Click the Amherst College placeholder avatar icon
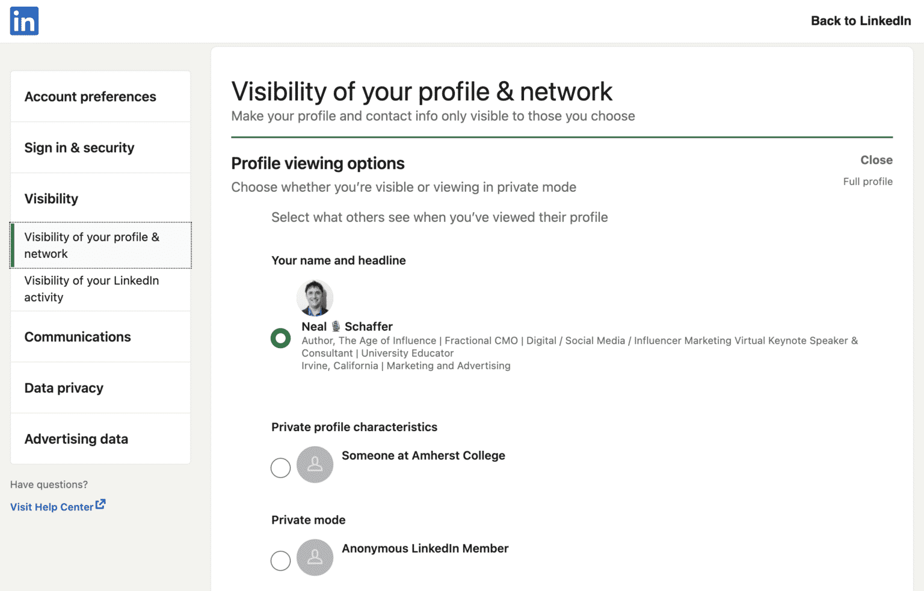This screenshot has height=591, width=924. [315, 465]
